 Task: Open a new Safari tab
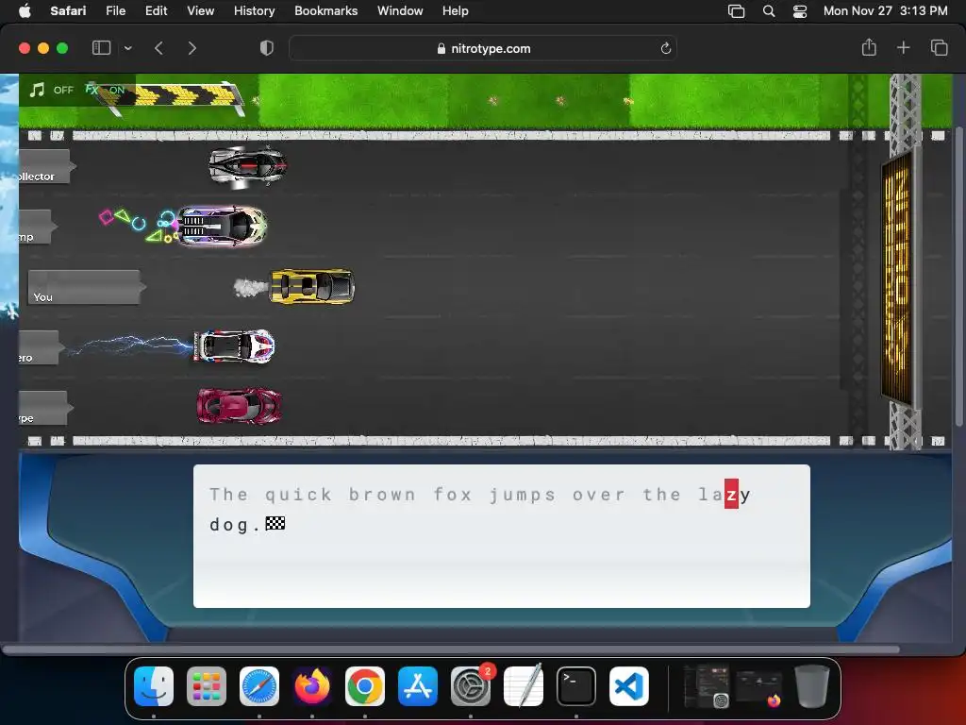(x=903, y=47)
